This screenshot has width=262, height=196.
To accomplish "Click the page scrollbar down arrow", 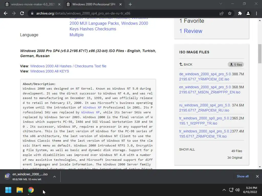I will coord(260,167).
